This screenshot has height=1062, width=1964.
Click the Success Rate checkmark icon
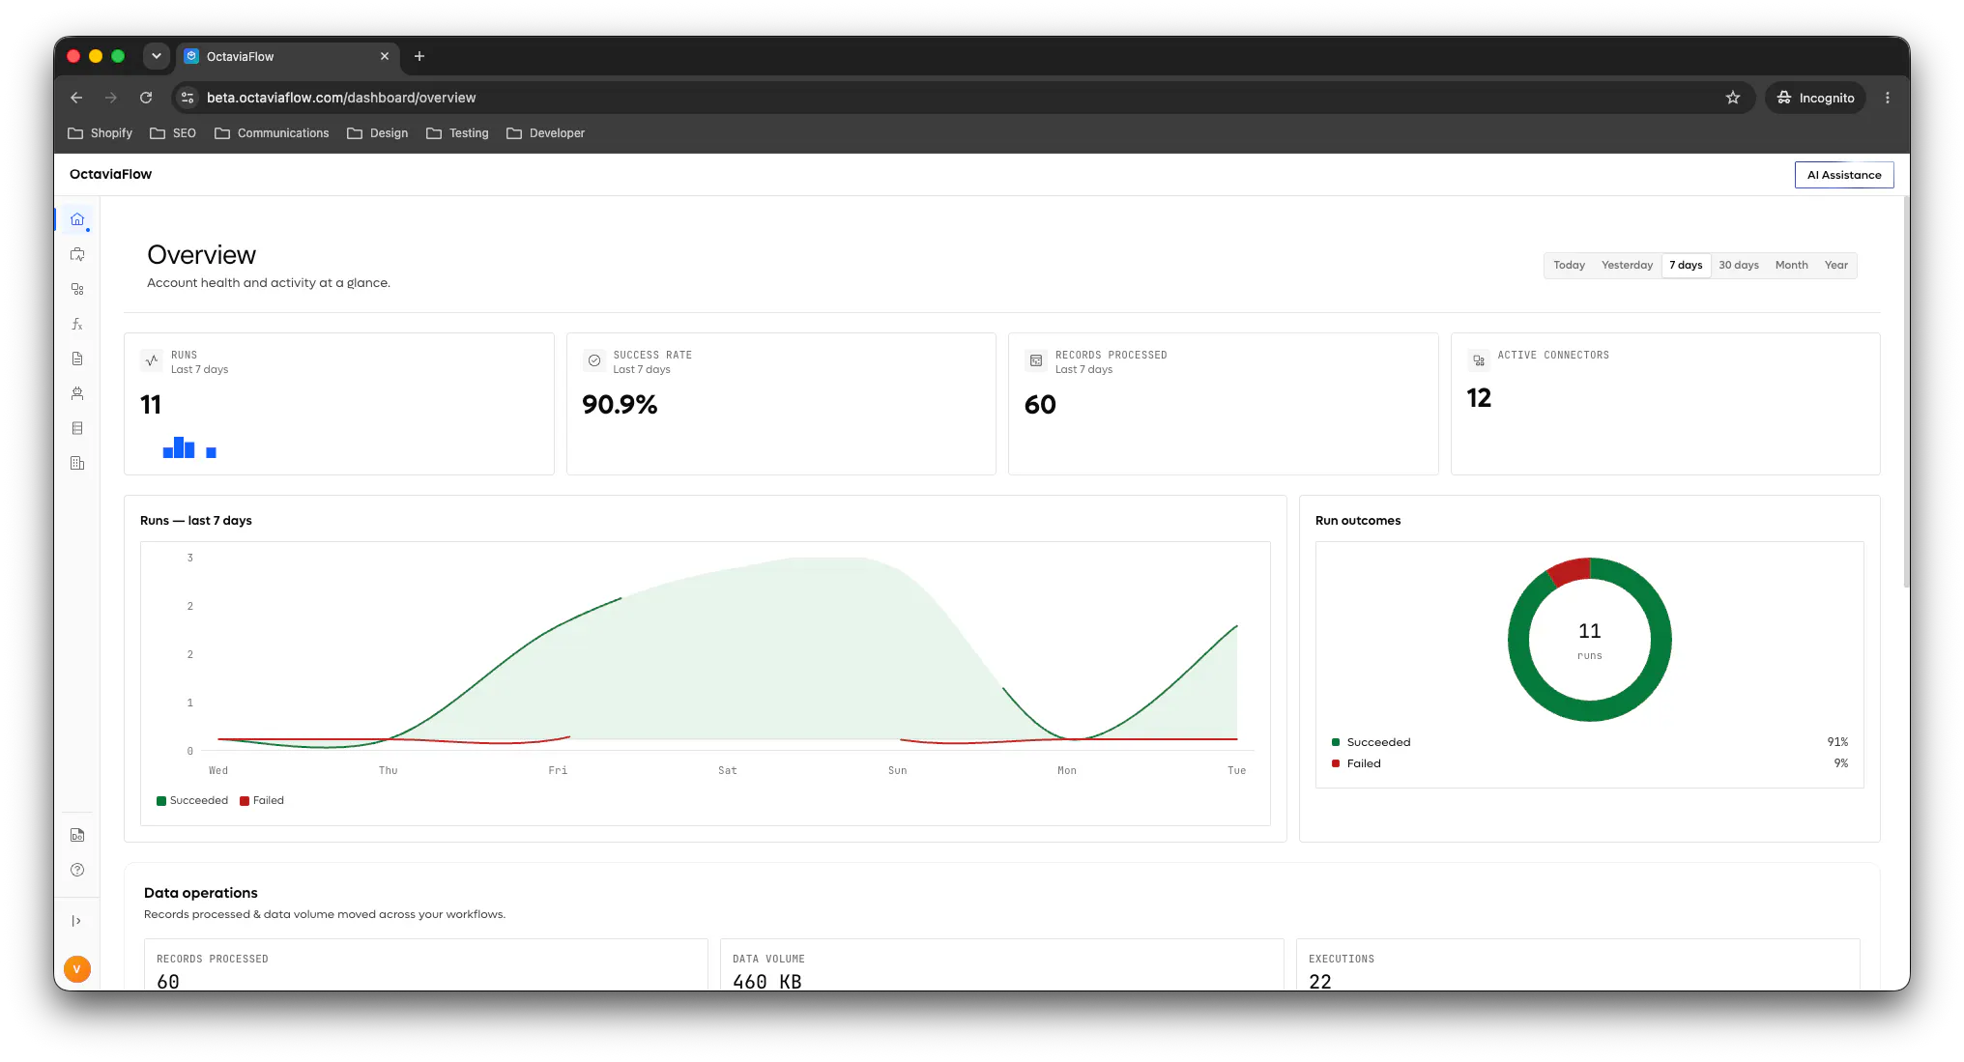[x=594, y=360]
